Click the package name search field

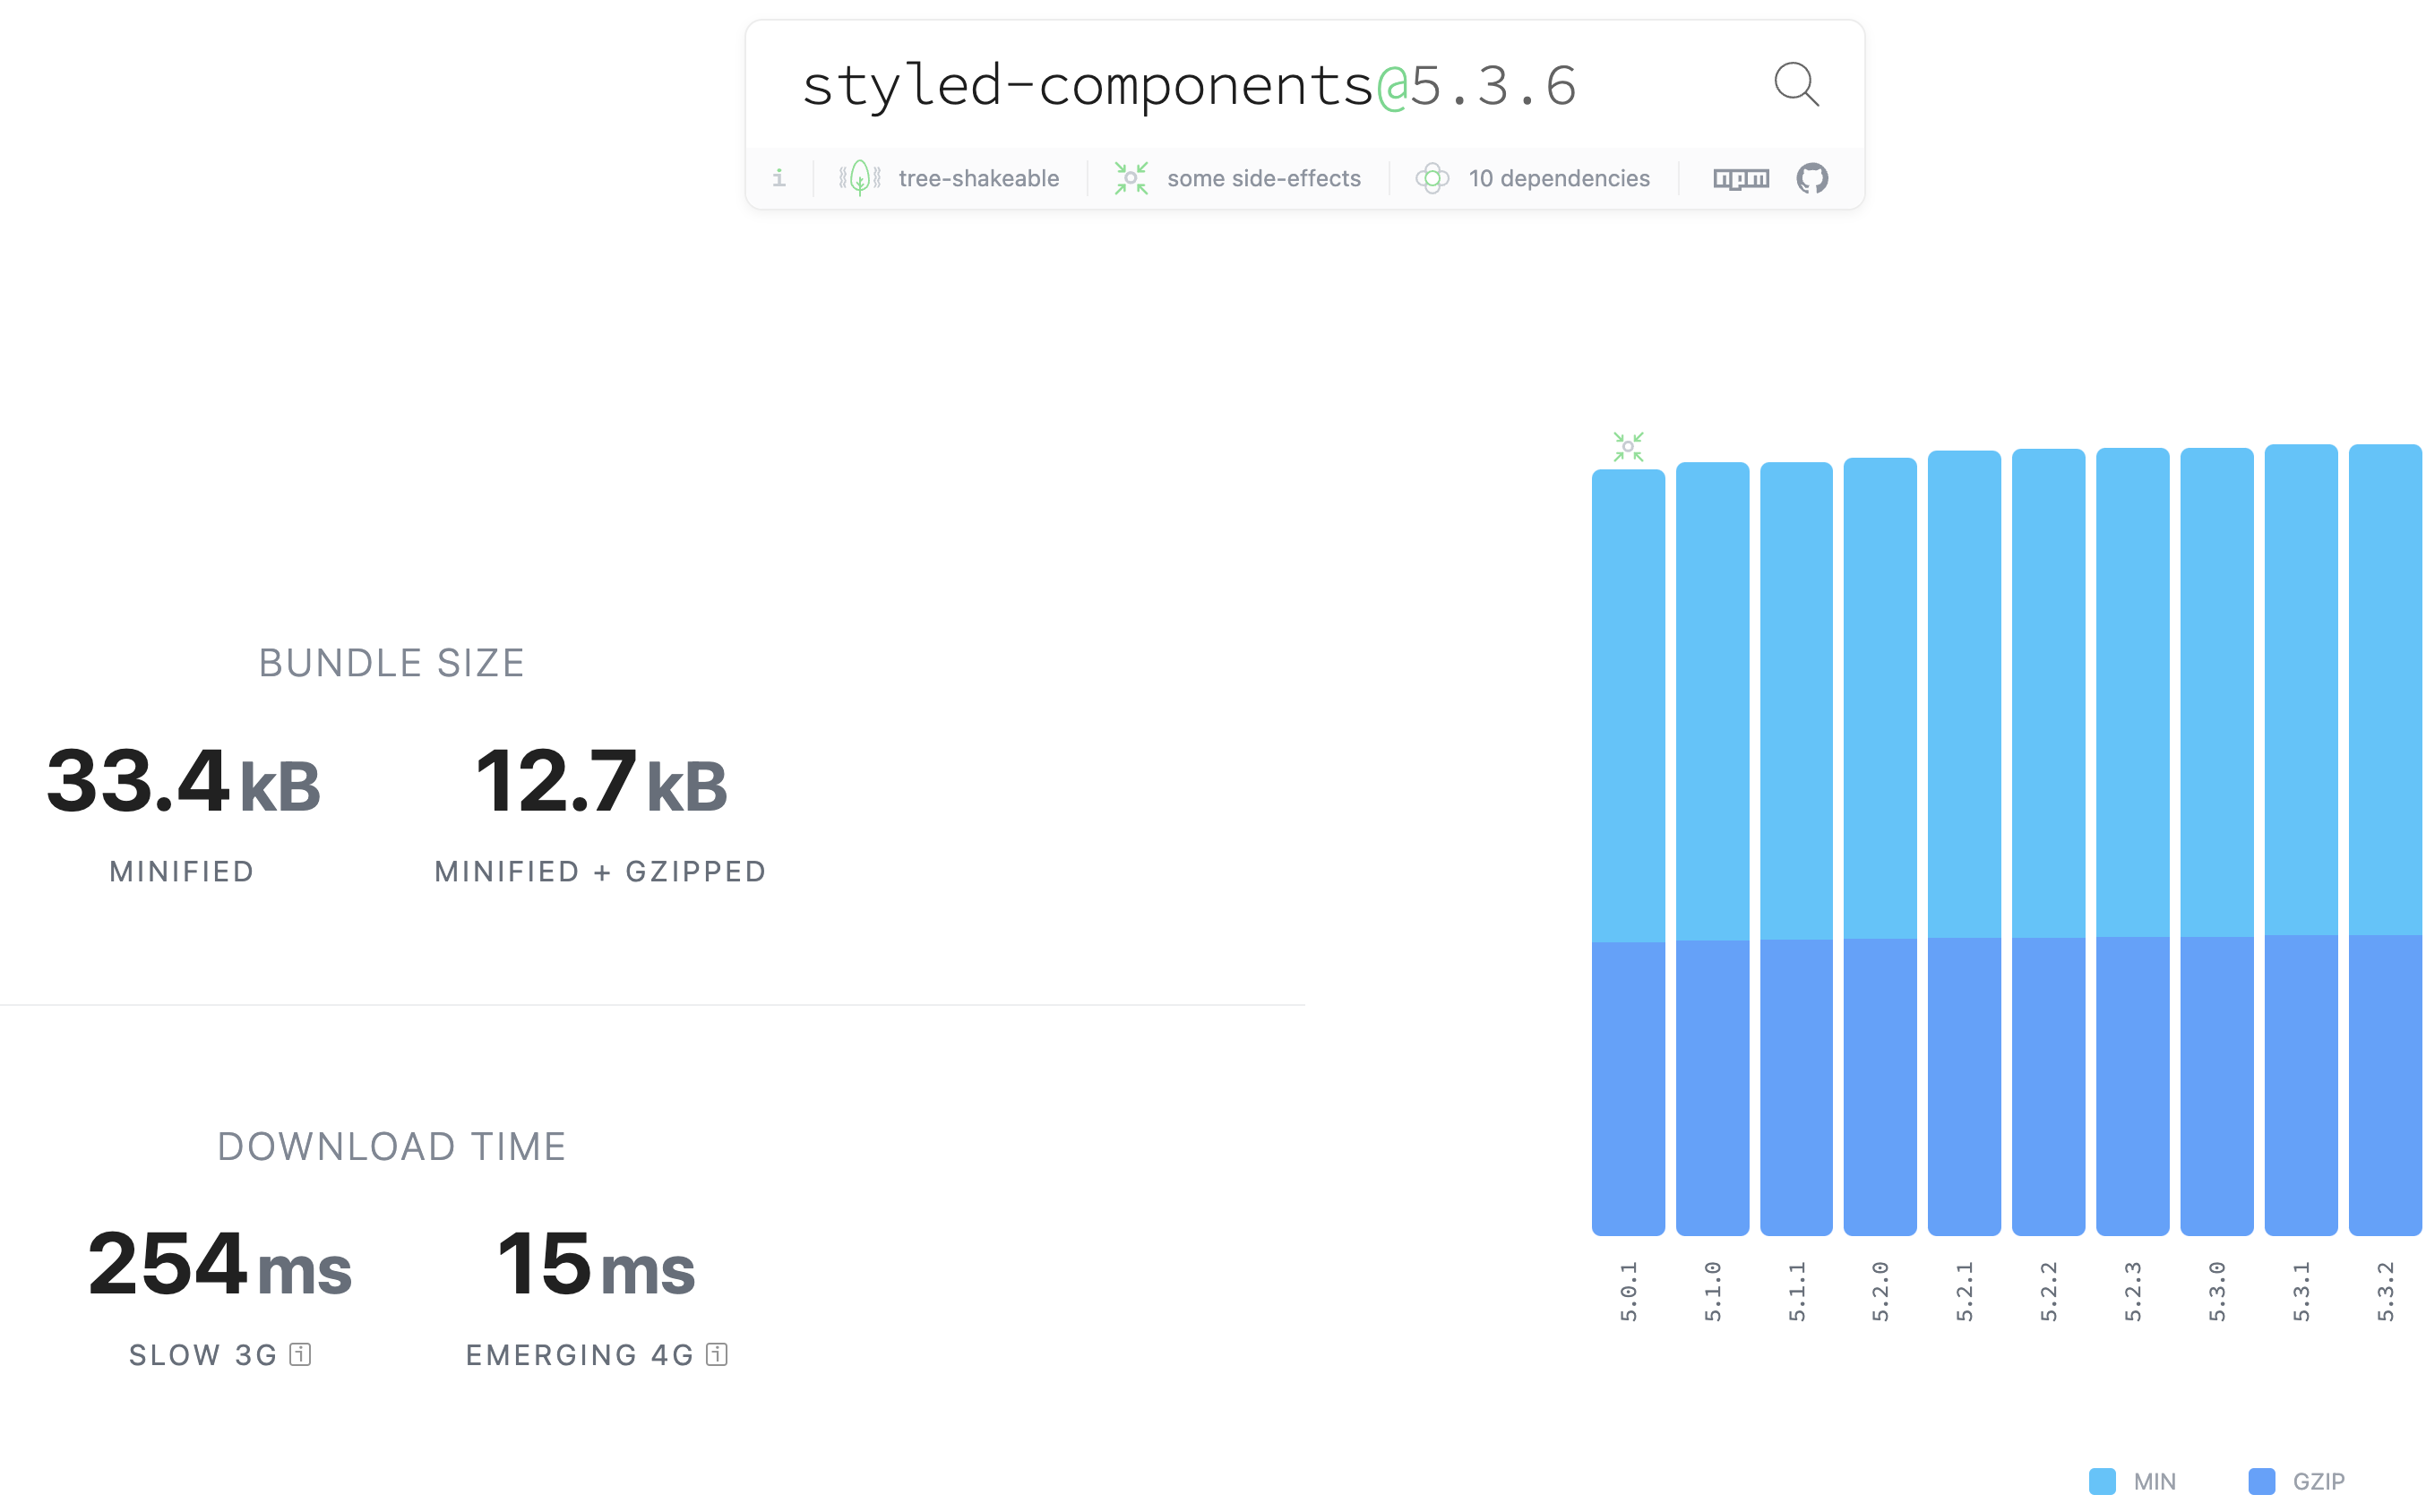(x=1188, y=86)
